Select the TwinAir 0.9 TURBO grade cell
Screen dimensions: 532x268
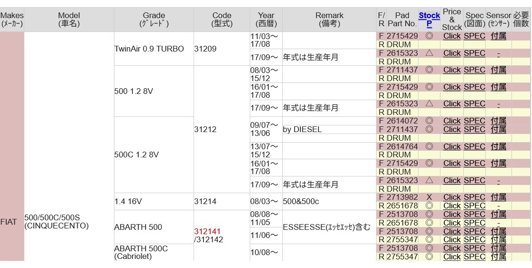coord(153,49)
